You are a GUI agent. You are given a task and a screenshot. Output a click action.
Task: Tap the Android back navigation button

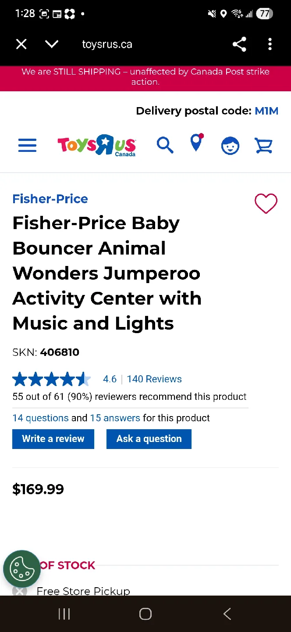pyautogui.click(x=227, y=614)
